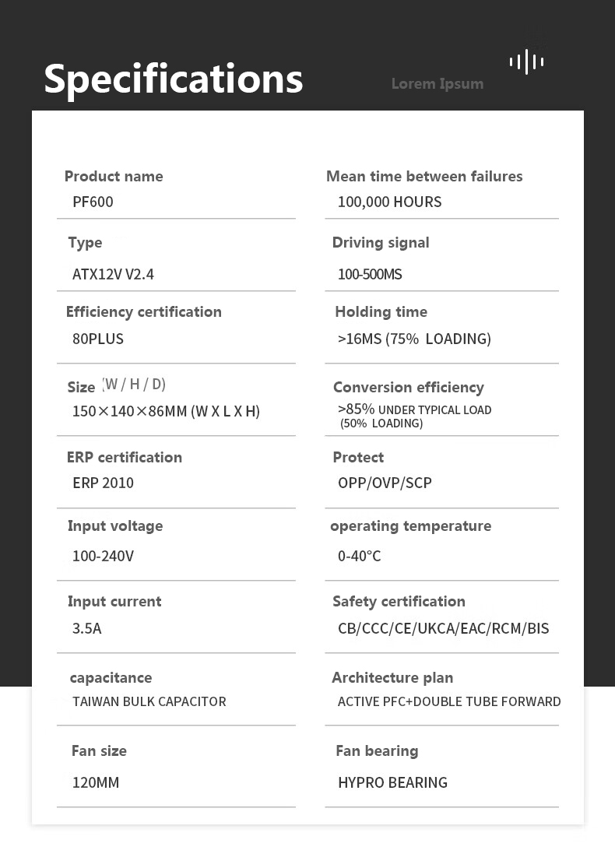Select the 0-40°C operating temperature value
Image resolution: width=615 pixels, height=868 pixels.
click(x=360, y=556)
